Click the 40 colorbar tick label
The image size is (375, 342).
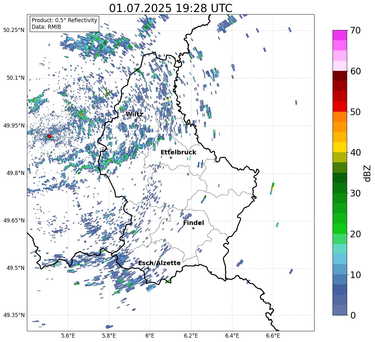pyautogui.click(x=356, y=152)
